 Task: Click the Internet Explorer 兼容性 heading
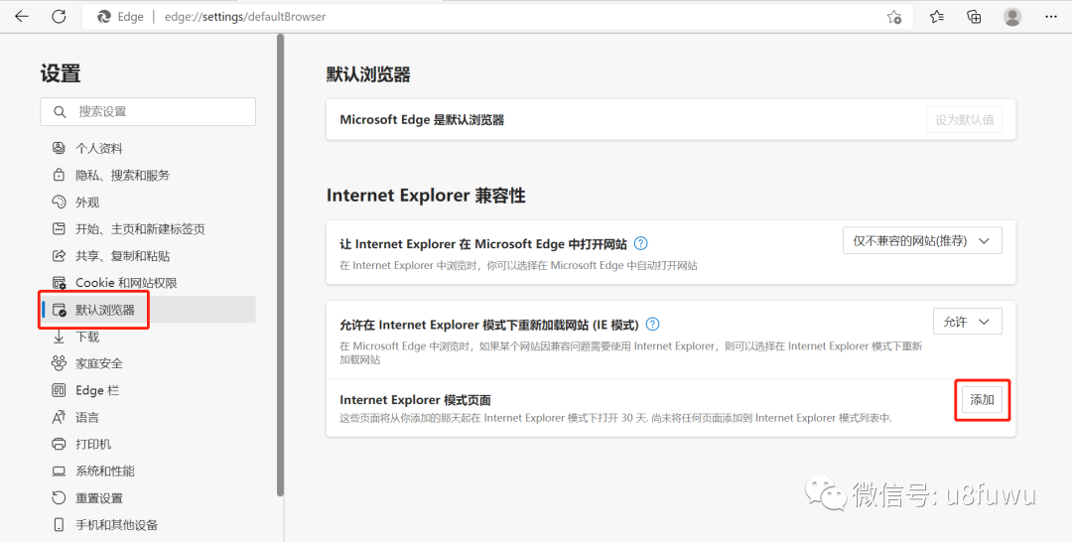[x=425, y=196]
